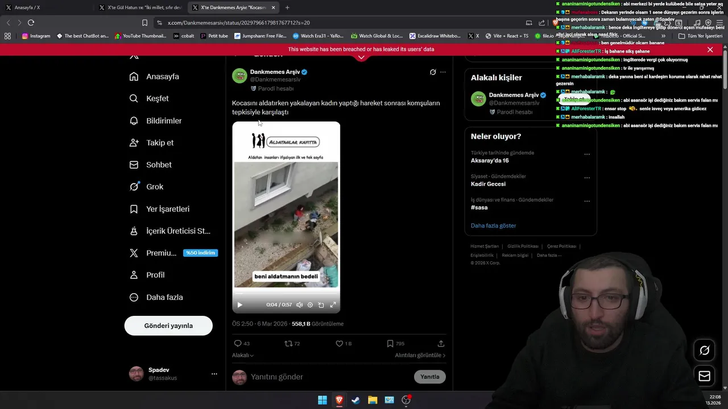Open Windows Start menu
Screen dimensions: 728x409
[x=322, y=400]
